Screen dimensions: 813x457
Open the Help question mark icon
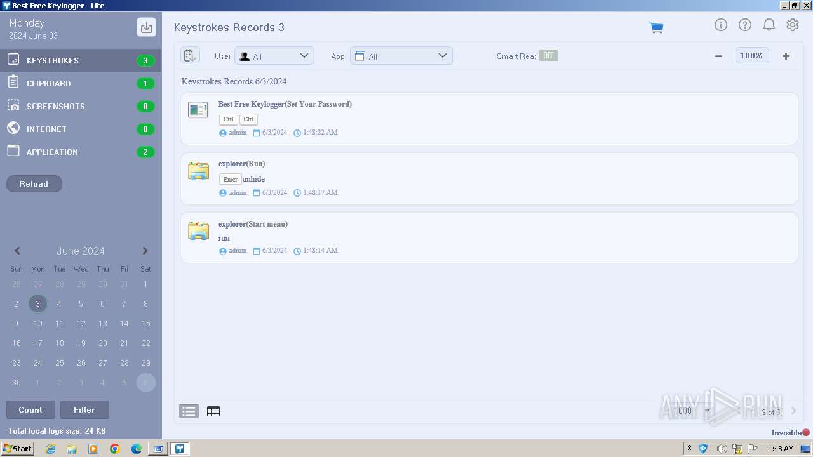tap(744, 25)
